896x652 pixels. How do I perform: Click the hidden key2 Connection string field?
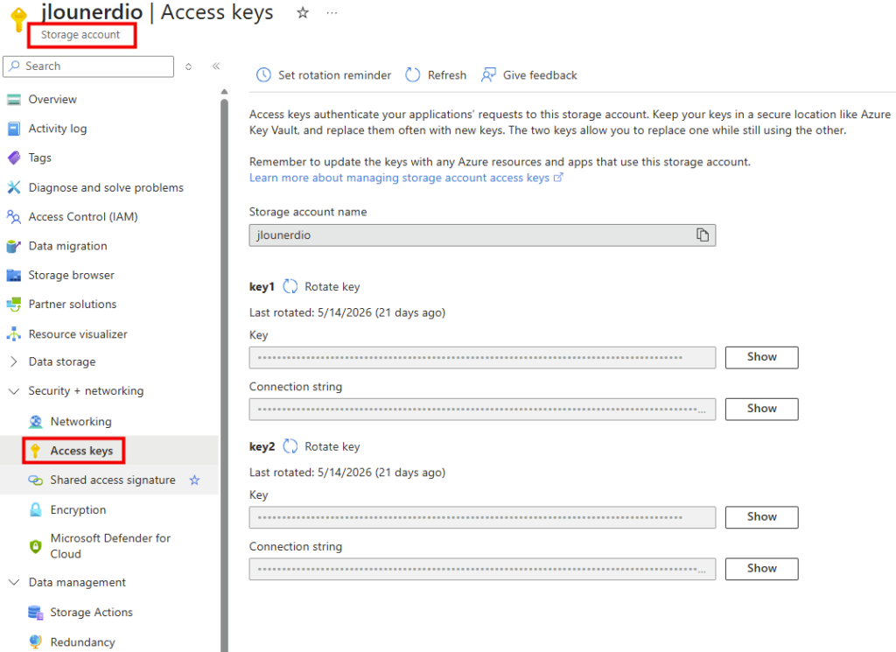click(482, 569)
